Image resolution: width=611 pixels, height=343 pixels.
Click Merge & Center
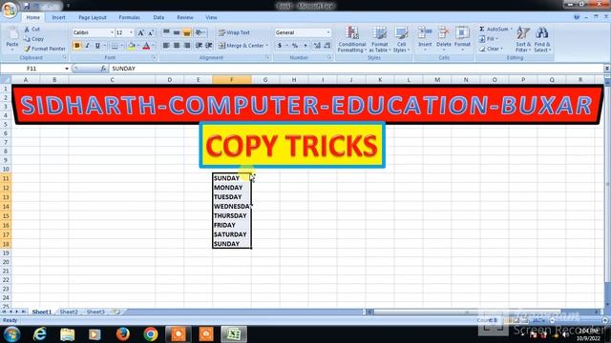(x=241, y=46)
